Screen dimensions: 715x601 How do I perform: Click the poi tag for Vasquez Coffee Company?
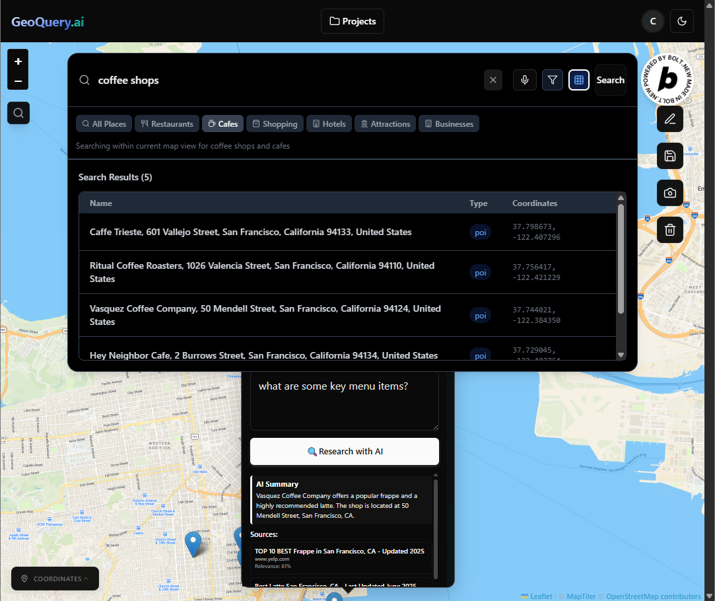click(x=480, y=316)
